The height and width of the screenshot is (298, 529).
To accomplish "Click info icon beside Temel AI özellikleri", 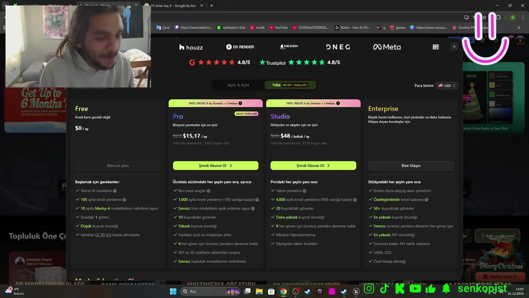I will coord(115,191).
